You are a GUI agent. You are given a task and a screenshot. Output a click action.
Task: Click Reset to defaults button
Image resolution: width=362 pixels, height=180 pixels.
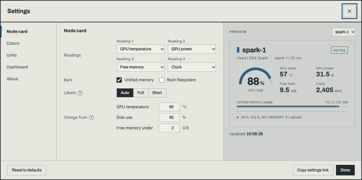click(27, 170)
